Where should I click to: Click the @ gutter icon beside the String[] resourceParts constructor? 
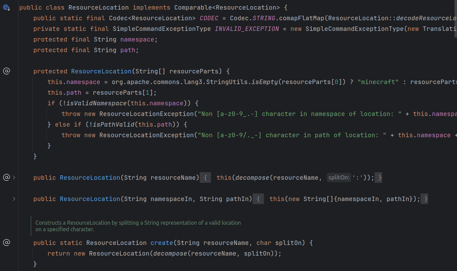click(x=7, y=71)
